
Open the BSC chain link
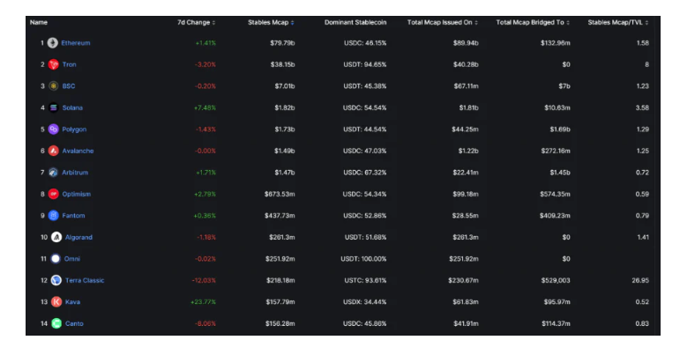[69, 86]
